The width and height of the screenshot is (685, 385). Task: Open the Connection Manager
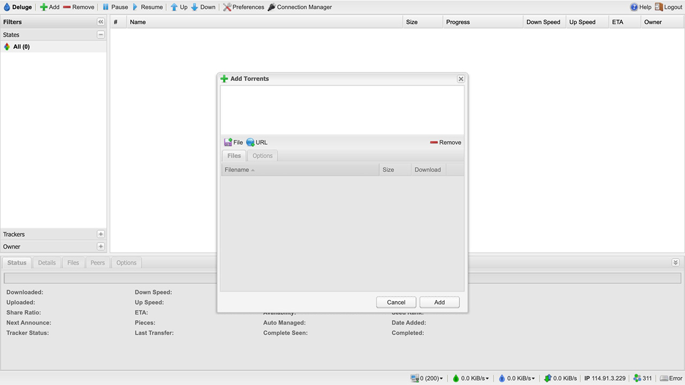tap(300, 7)
